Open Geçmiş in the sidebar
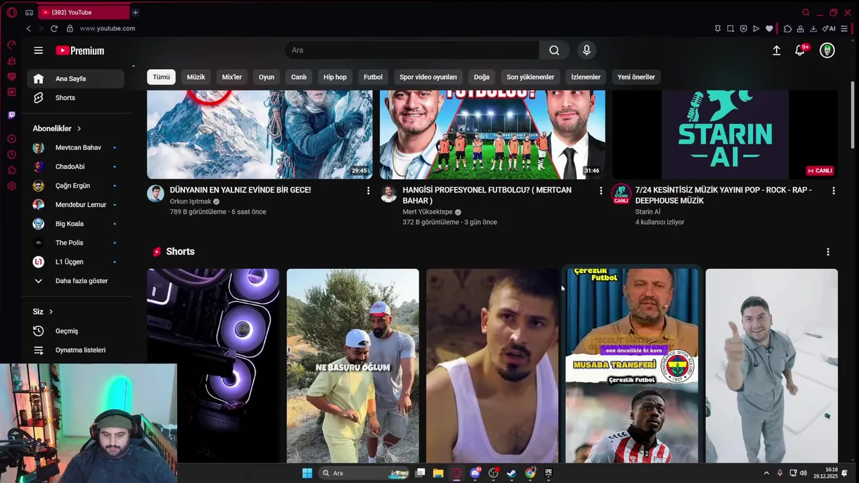 pos(76,331)
